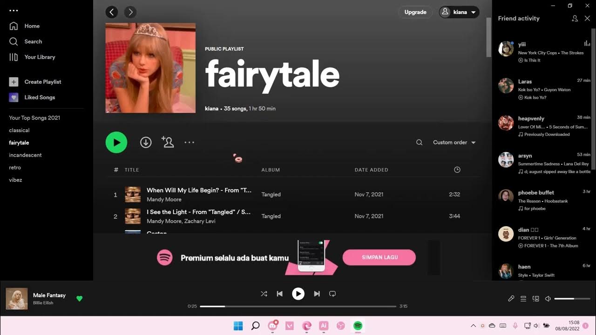Viewport: 596px width, 335px height.
Task: Open kiana profile link under title
Action: (x=211, y=108)
